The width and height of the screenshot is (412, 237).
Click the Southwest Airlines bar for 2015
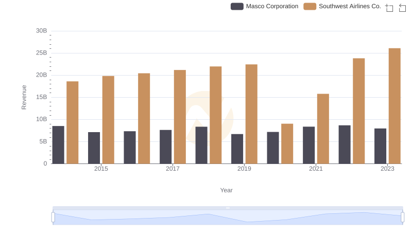pos(108,120)
